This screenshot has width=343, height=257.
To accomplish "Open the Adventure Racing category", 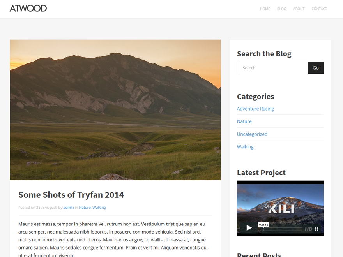I will pyautogui.click(x=255, y=109).
